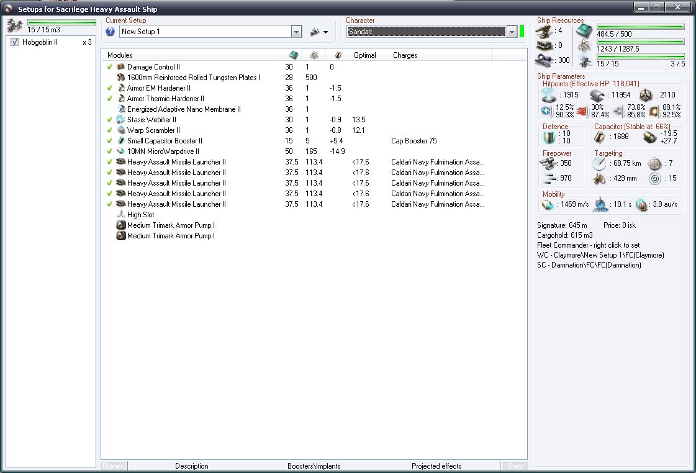Click the drone bay capacity bar 15 / 15 m3

(61, 22)
